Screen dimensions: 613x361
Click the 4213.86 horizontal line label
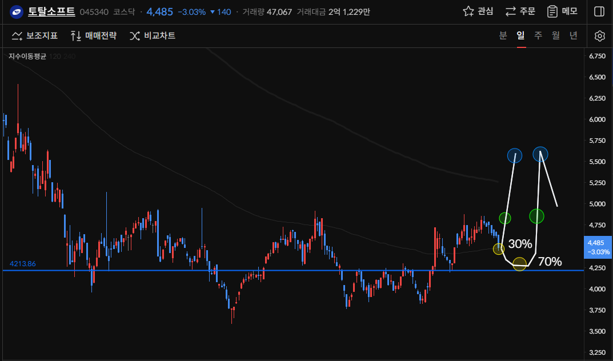pyautogui.click(x=23, y=264)
